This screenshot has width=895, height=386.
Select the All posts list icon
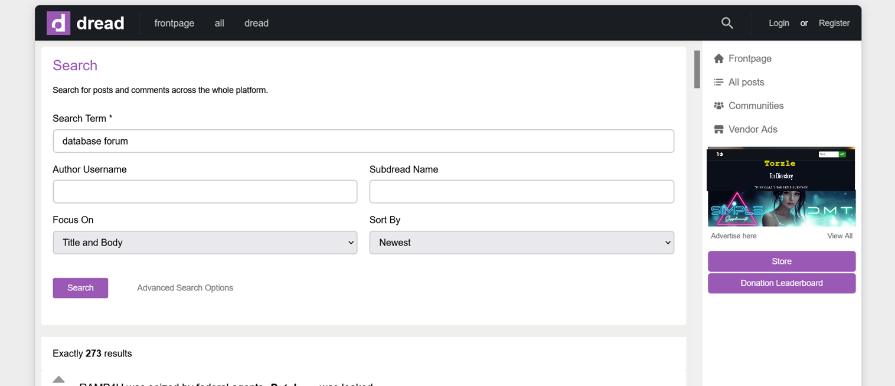[718, 81]
